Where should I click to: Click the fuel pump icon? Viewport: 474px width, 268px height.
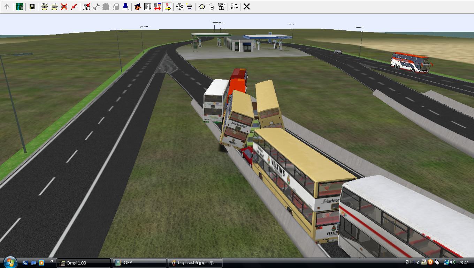[116, 7]
